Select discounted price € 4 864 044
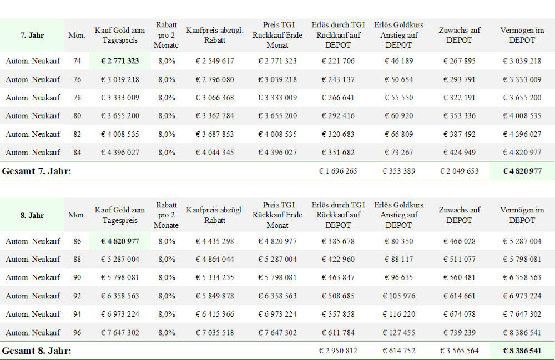The image size is (555, 360). click(x=215, y=259)
